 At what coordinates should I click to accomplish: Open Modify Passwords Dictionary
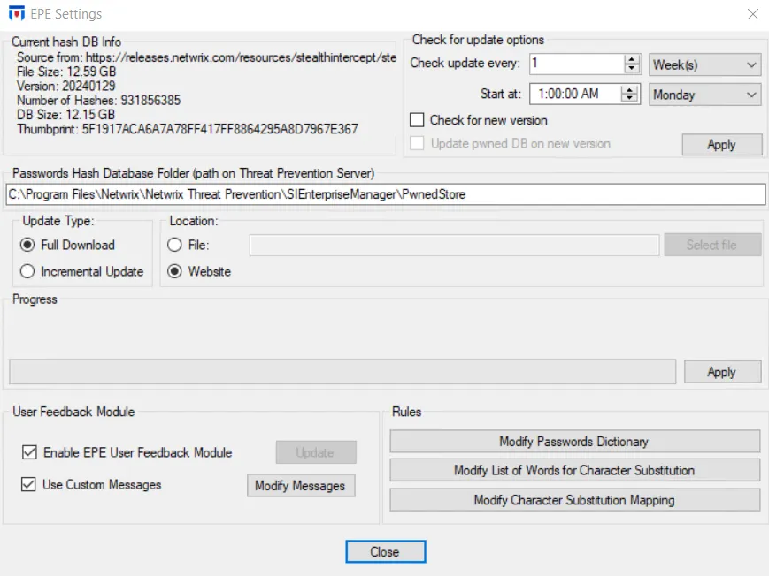pos(574,442)
